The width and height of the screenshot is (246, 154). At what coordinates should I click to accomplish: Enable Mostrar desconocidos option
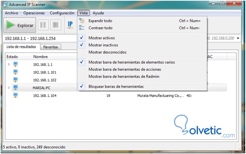click(142, 52)
